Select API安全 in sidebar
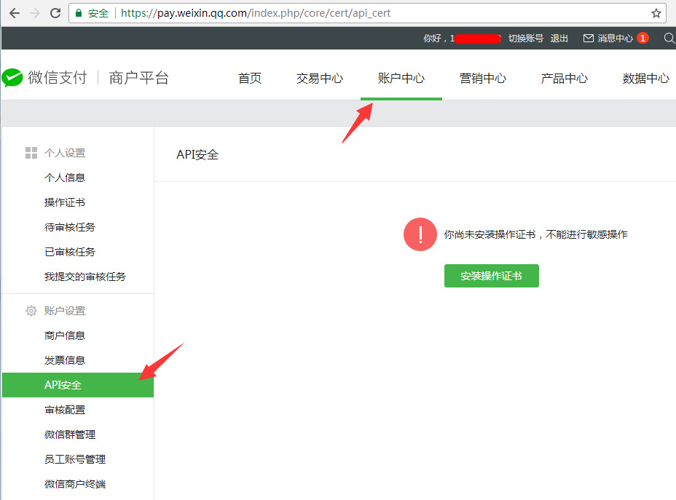This screenshot has height=500, width=676. tap(63, 385)
